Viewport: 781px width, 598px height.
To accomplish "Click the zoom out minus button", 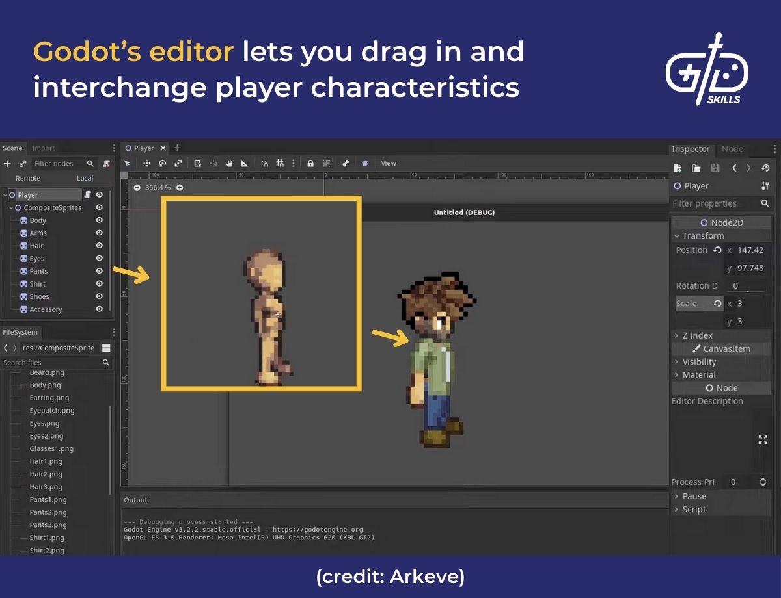I will pos(137,187).
